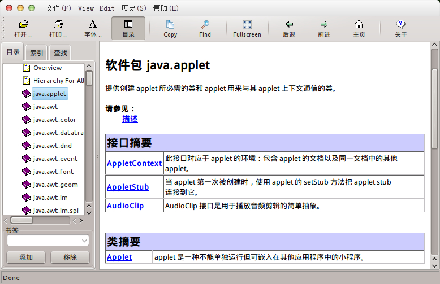Image resolution: width=440 pixels, height=284 pixels.
Task: Click the java.awt.geom book icon
Action: tap(27, 185)
